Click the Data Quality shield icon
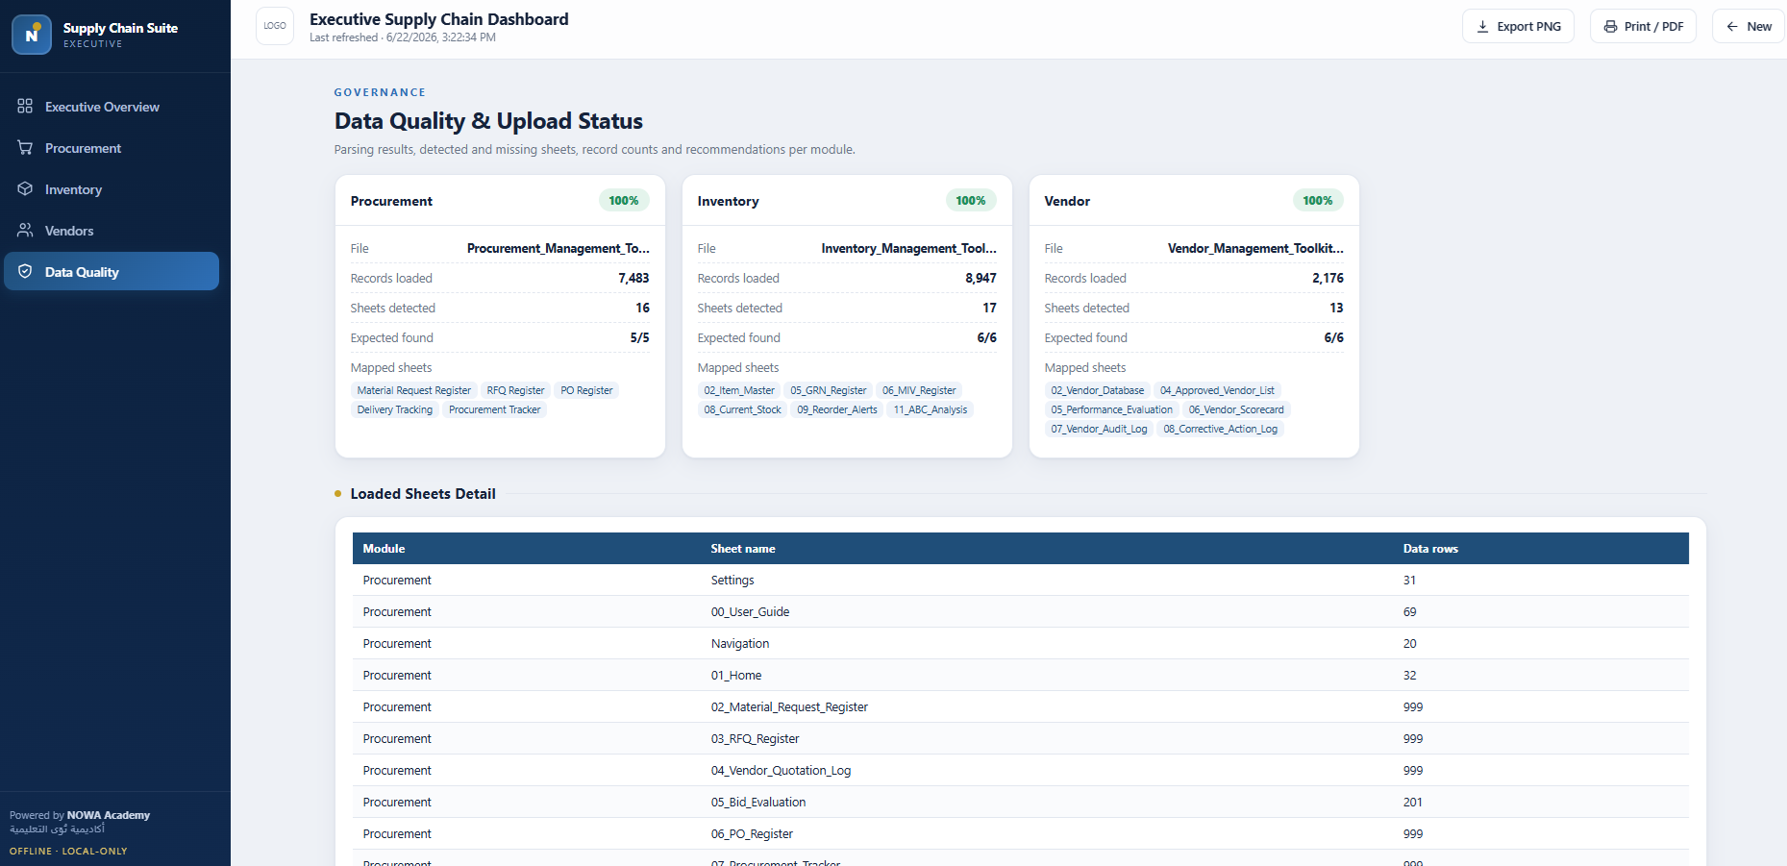 25,271
